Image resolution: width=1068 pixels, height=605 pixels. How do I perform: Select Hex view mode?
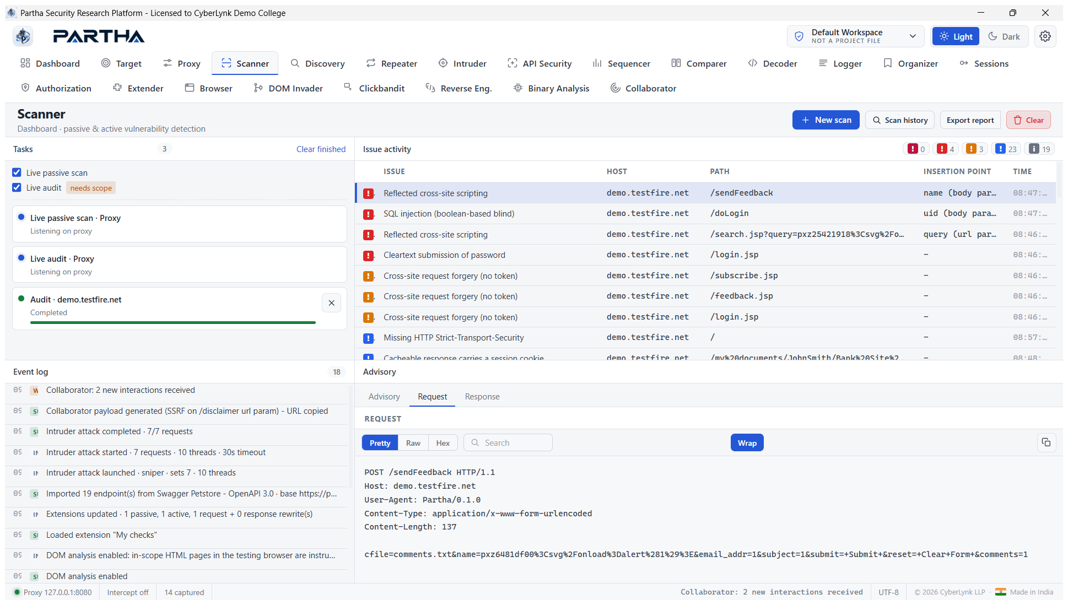coord(443,443)
